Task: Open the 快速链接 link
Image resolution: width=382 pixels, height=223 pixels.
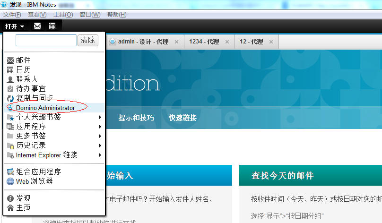Action: (x=182, y=118)
